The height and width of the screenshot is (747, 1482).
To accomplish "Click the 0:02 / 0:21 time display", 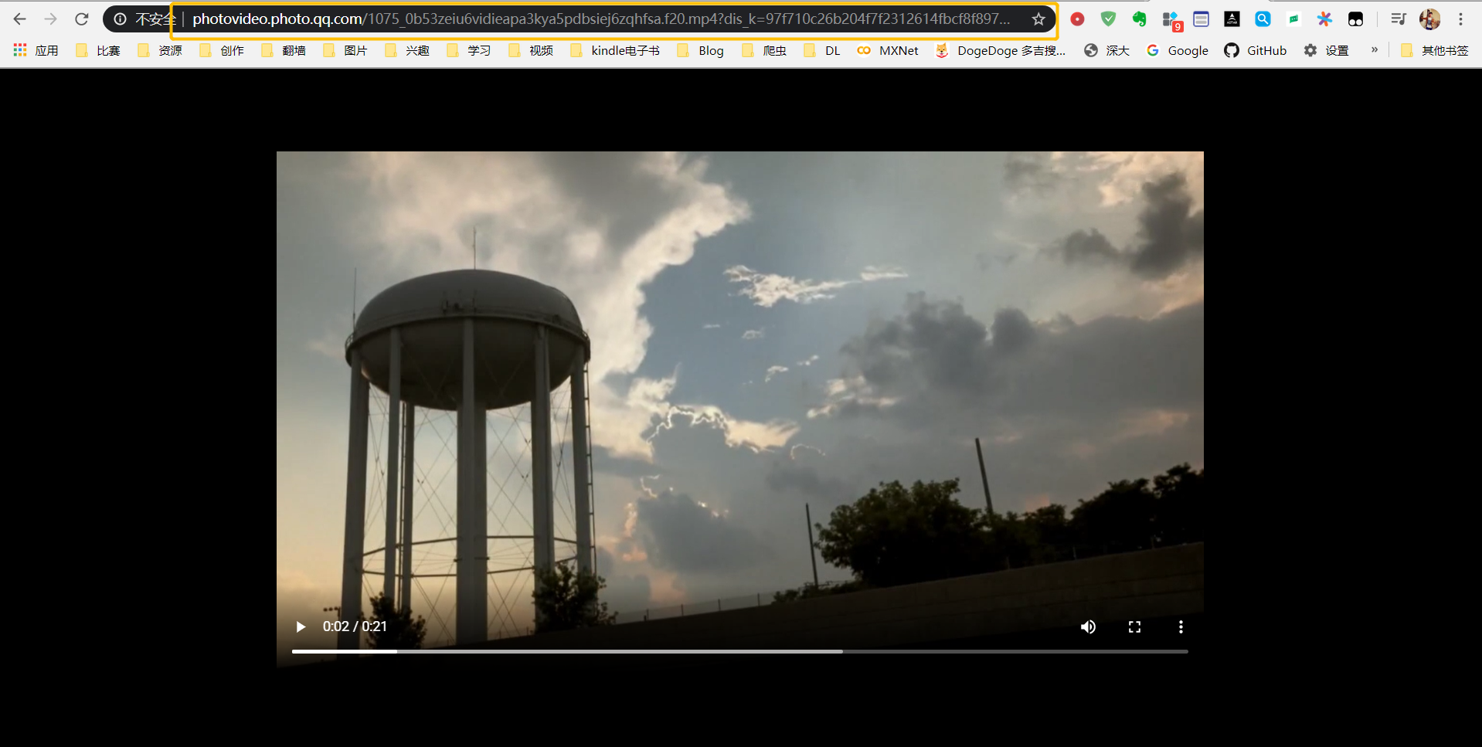I will [355, 626].
